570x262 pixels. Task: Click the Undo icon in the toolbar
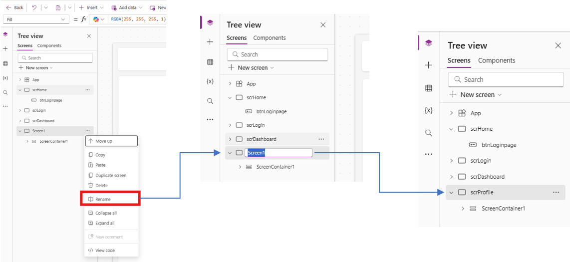34,7
